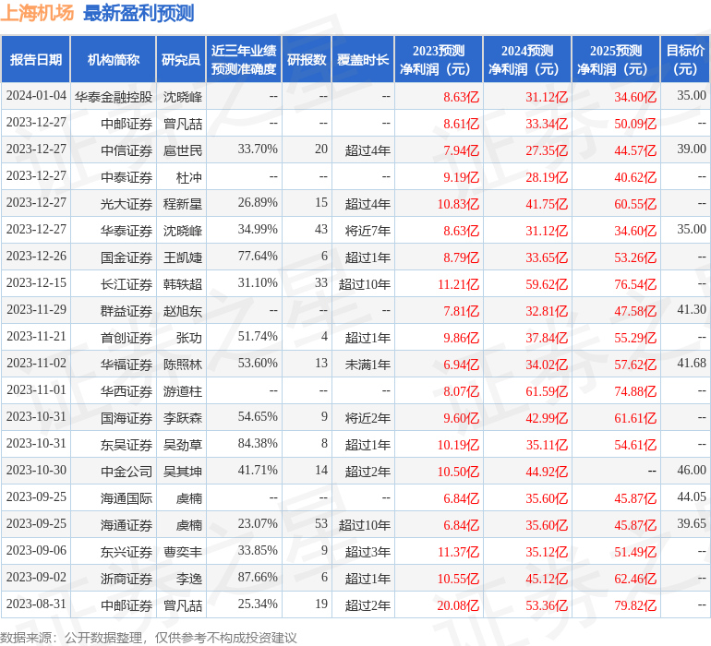Click target price 39.00

click(692, 150)
